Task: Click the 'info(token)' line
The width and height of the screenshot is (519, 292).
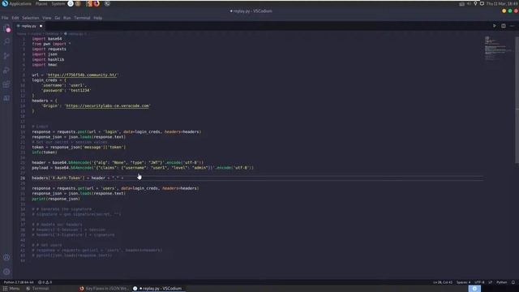Action: coord(45,152)
